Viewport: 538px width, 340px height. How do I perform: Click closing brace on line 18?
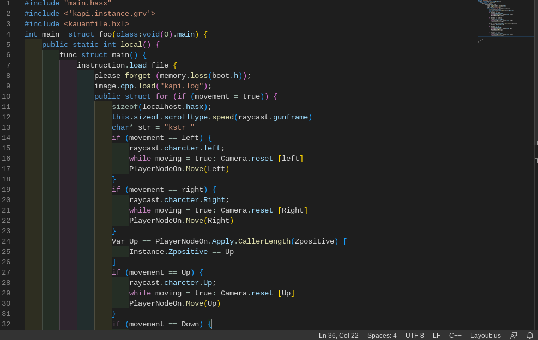114,179
